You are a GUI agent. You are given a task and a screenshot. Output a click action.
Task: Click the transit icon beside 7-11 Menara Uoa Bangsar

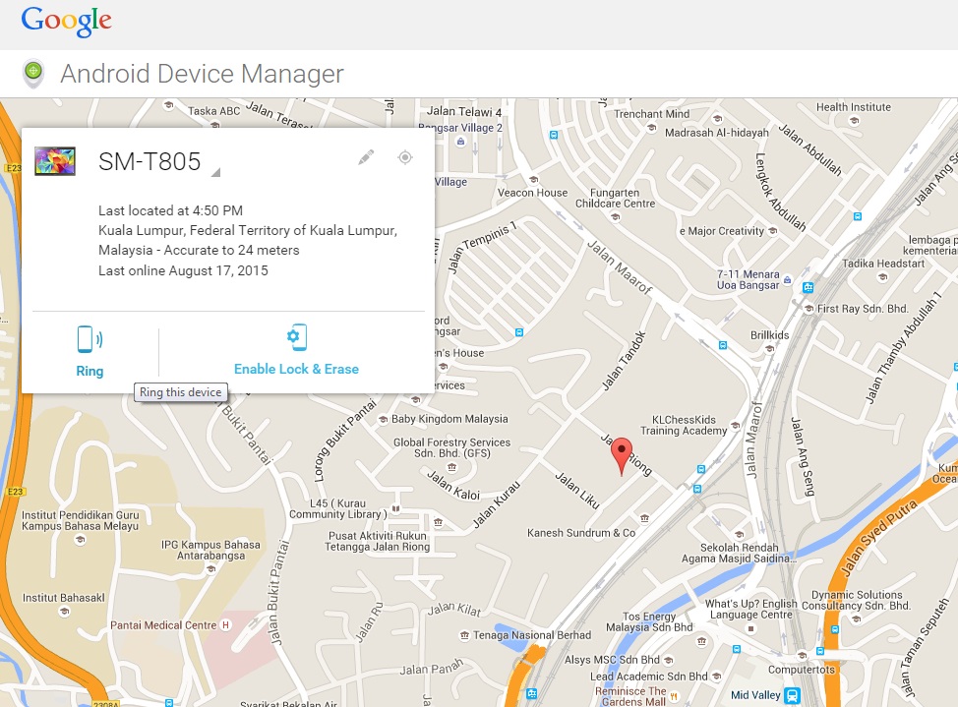tap(808, 287)
